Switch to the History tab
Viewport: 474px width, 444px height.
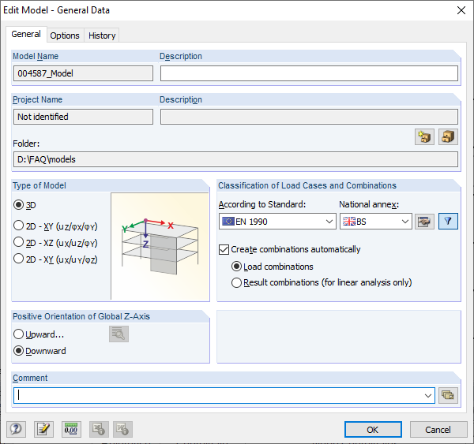pyautogui.click(x=102, y=35)
